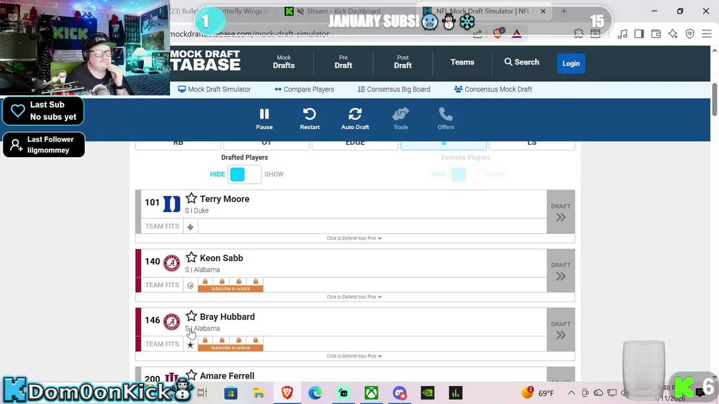Open Brave Wallet icon
Screen dimensions: 719x404
tap(656, 34)
